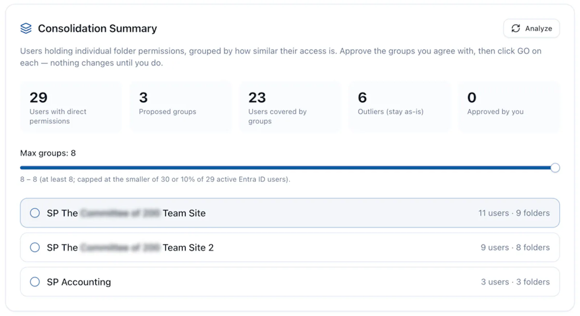Image resolution: width=580 pixels, height=316 pixels.
Task: Click the '11 users · 9 folders' text
Action: [514, 213]
